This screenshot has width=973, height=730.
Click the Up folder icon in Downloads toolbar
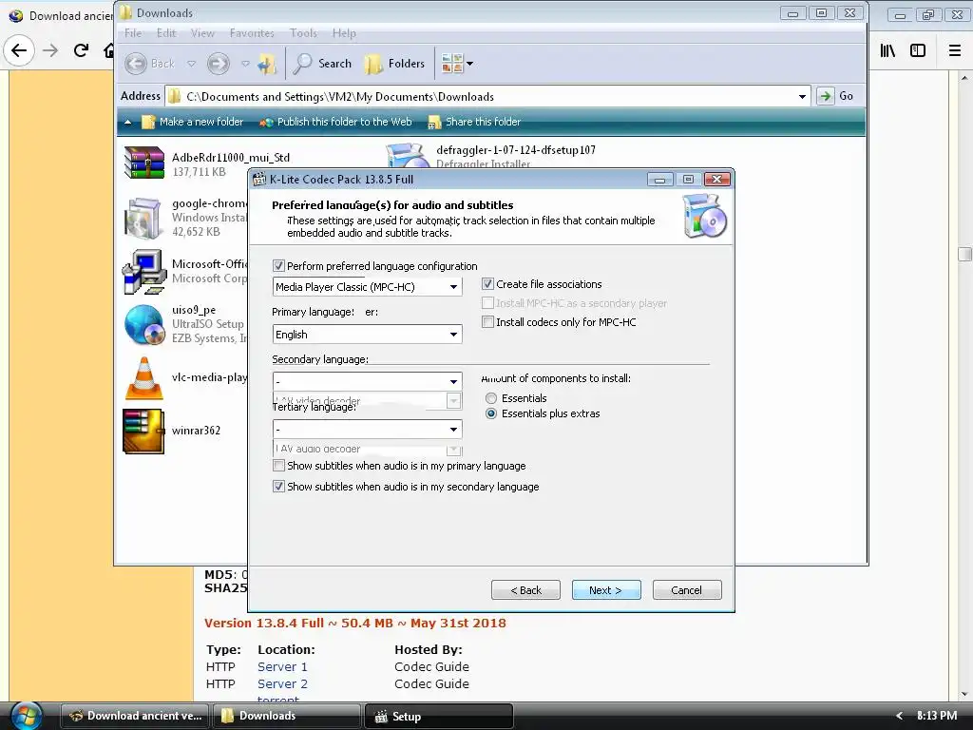pos(267,64)
